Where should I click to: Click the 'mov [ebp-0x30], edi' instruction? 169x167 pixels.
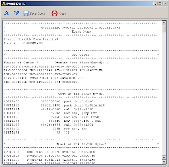[82, 121]
